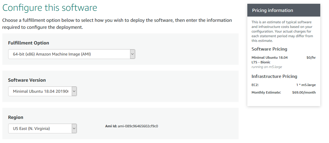Click the 'Software Version' label
329x143 pixels.
coord(27,80)
